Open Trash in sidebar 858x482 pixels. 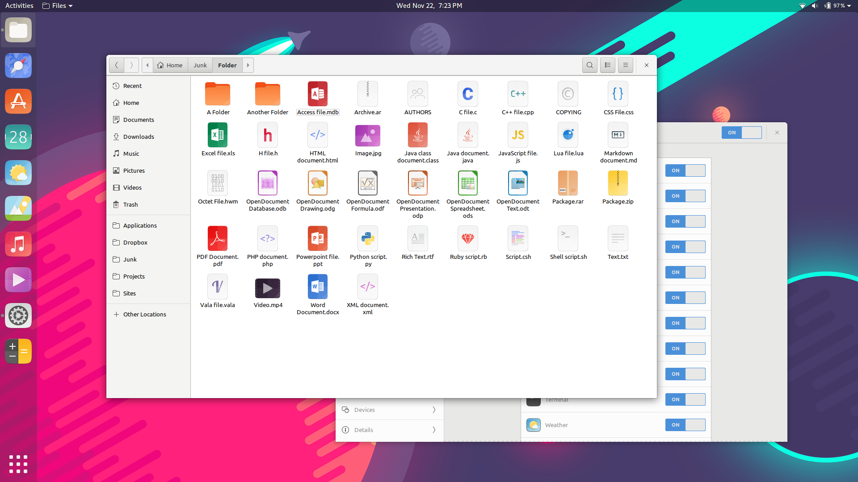click(148, 204)
